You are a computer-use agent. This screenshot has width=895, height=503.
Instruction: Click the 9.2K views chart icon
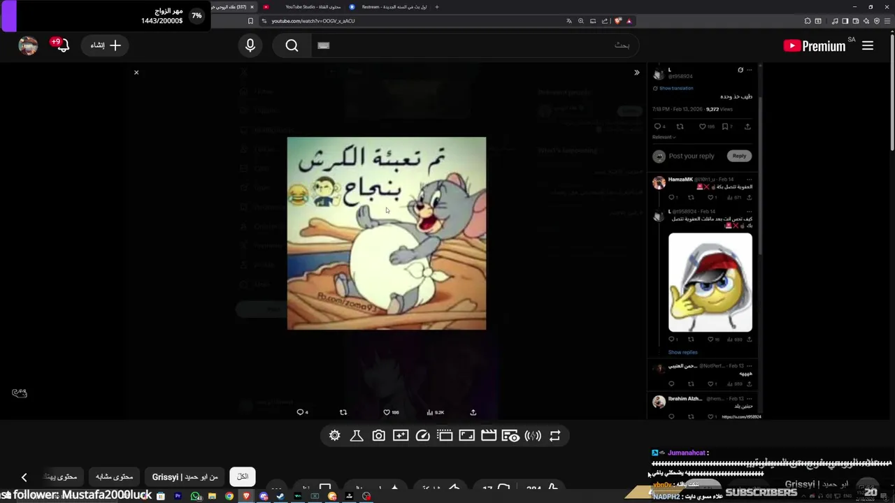click(x=430, y=412)
